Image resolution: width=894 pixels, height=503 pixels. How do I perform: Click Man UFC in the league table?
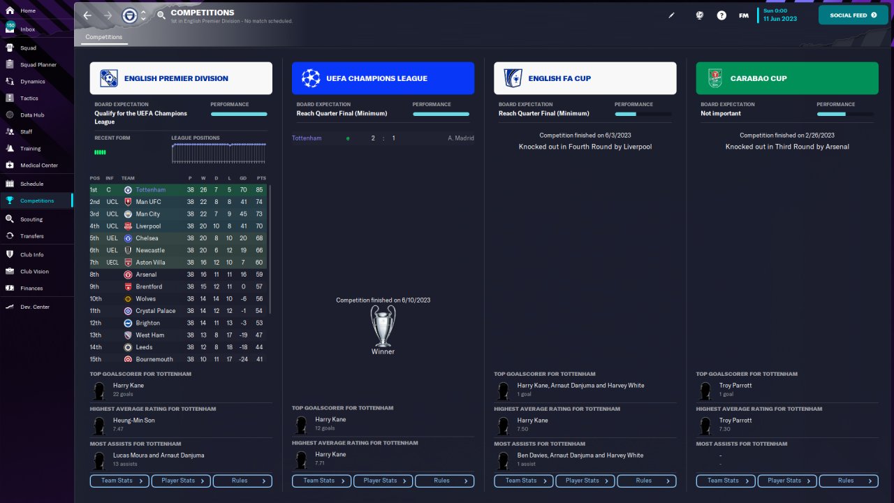(148, 202)
